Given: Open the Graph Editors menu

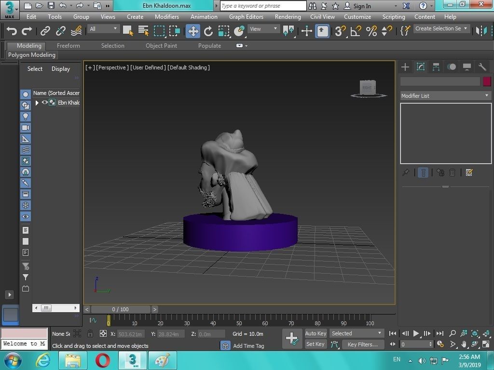Looking at the screenshot, I should [x=246, y=17].
